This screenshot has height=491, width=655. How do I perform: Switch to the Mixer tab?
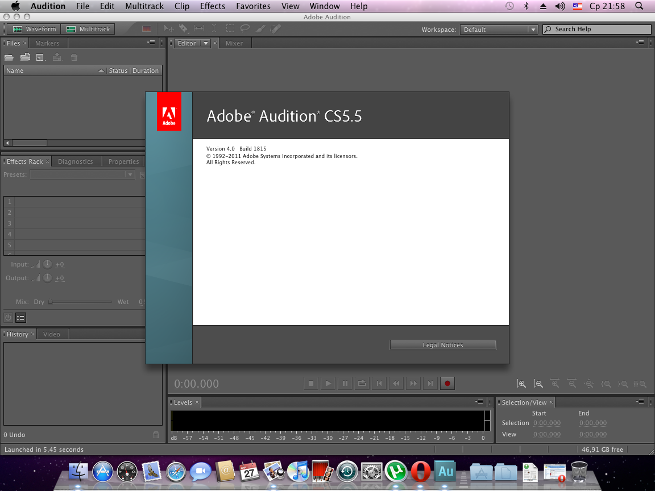234,43
